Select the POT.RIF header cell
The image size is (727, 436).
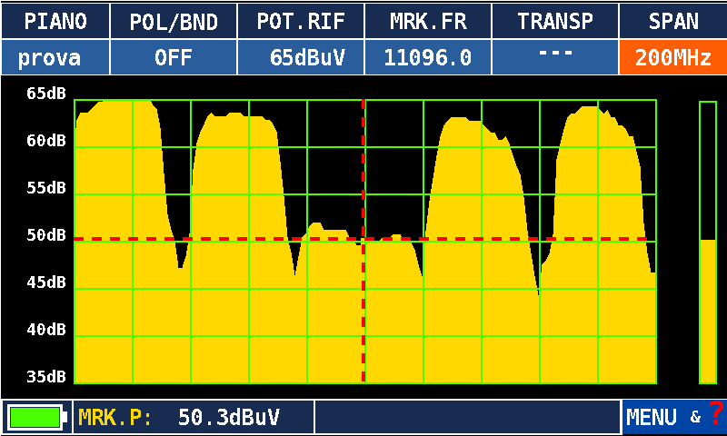tap(301, 21)
